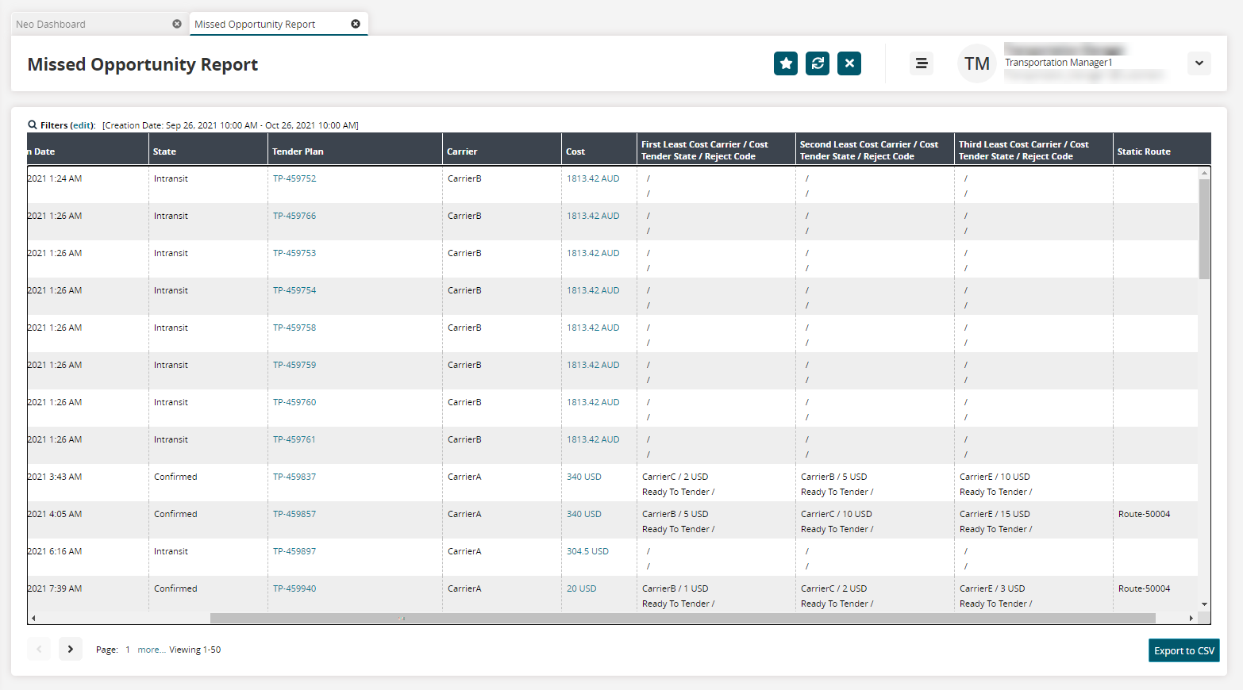Add report to favorites with star icon
The width and height of the screenshot is (1243, 690).
coord(785,63)
